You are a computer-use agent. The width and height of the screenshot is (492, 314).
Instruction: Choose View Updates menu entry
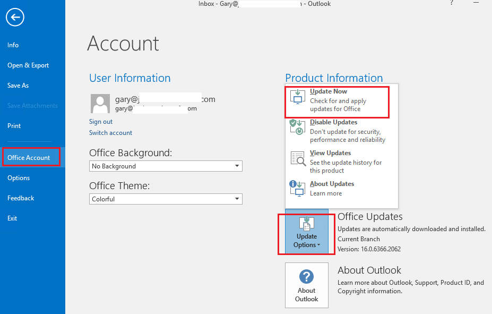[341, 162]
